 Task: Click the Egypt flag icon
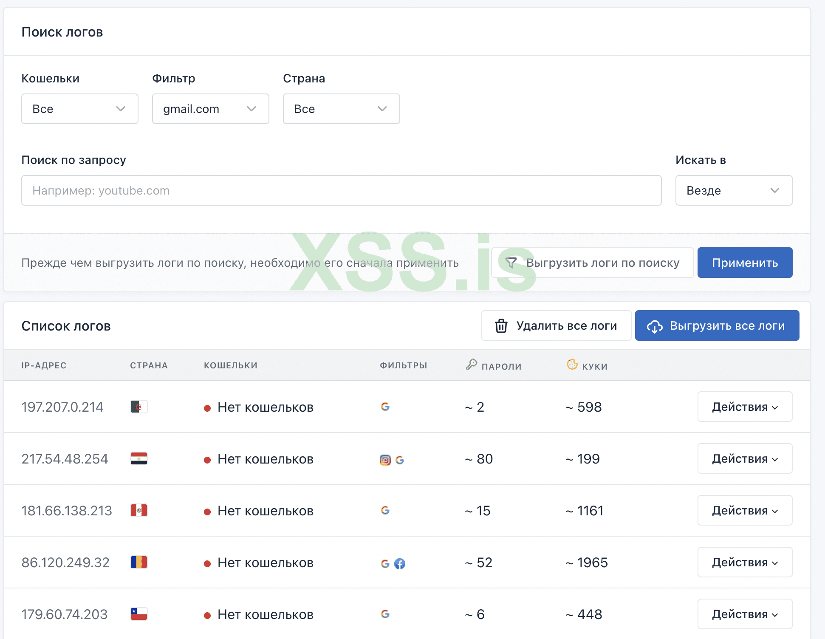point(139,458)
